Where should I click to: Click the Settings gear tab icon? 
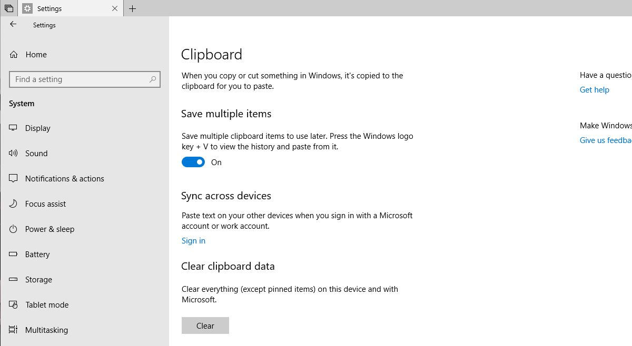point(27,8)
